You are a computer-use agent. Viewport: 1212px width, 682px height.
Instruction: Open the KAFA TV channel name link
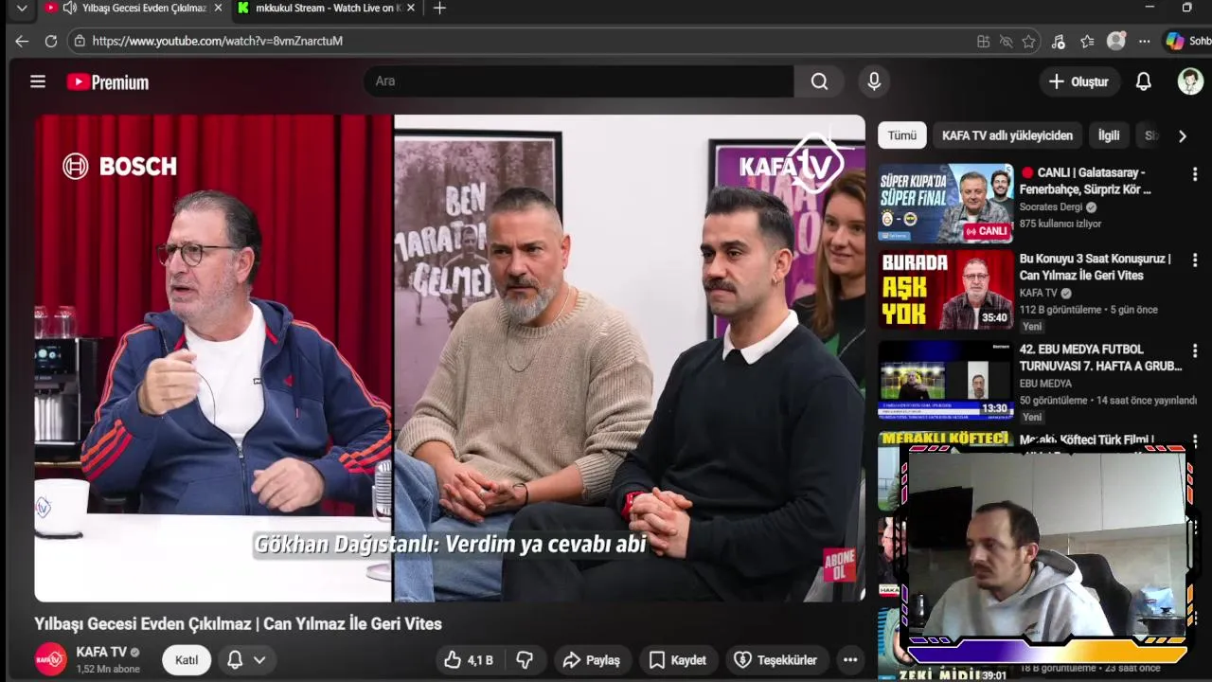pos(101,652)
